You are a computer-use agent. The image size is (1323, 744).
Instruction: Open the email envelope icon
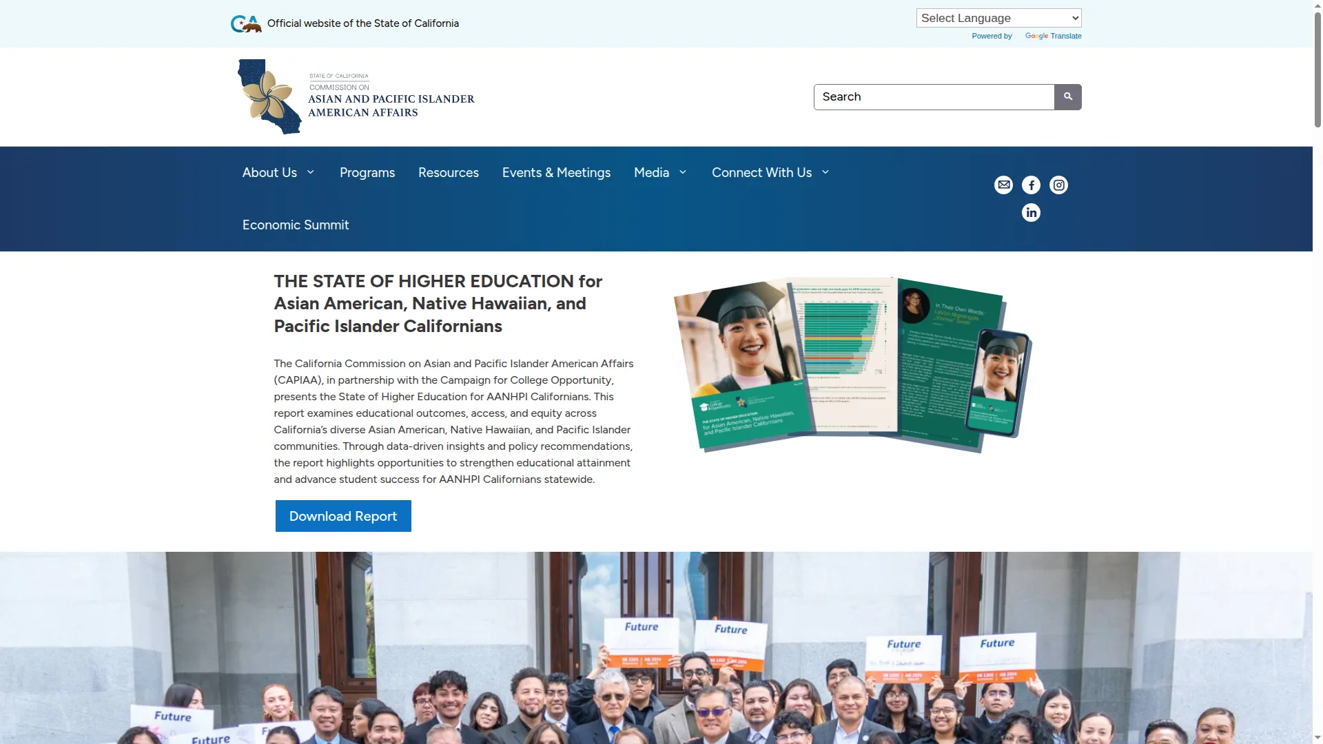1003,185
